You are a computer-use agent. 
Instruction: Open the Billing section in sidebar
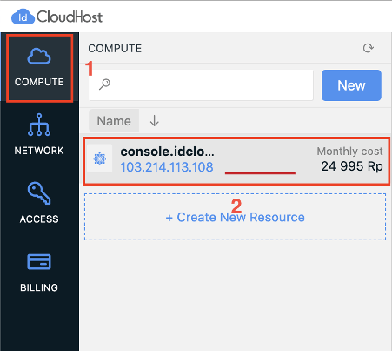pyautogui.click(x=39, y=273)
